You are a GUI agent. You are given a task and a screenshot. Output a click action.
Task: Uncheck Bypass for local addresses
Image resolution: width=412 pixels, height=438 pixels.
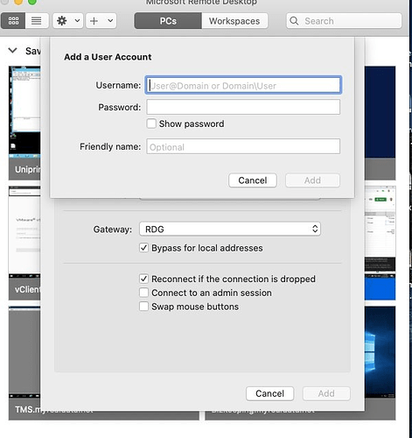(x=143, y=248)
